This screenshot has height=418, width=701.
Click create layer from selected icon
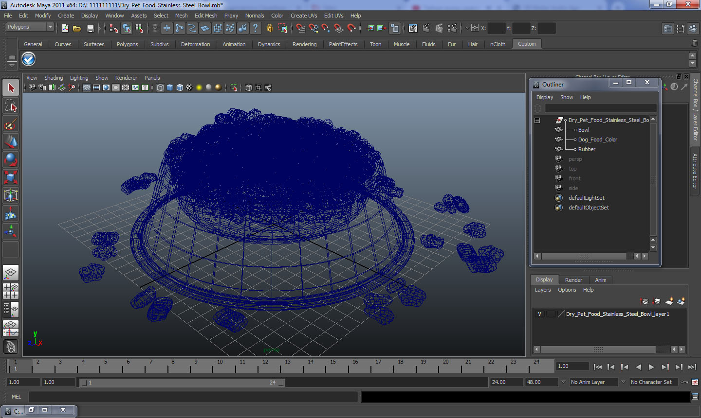click(x=682, y=301)
